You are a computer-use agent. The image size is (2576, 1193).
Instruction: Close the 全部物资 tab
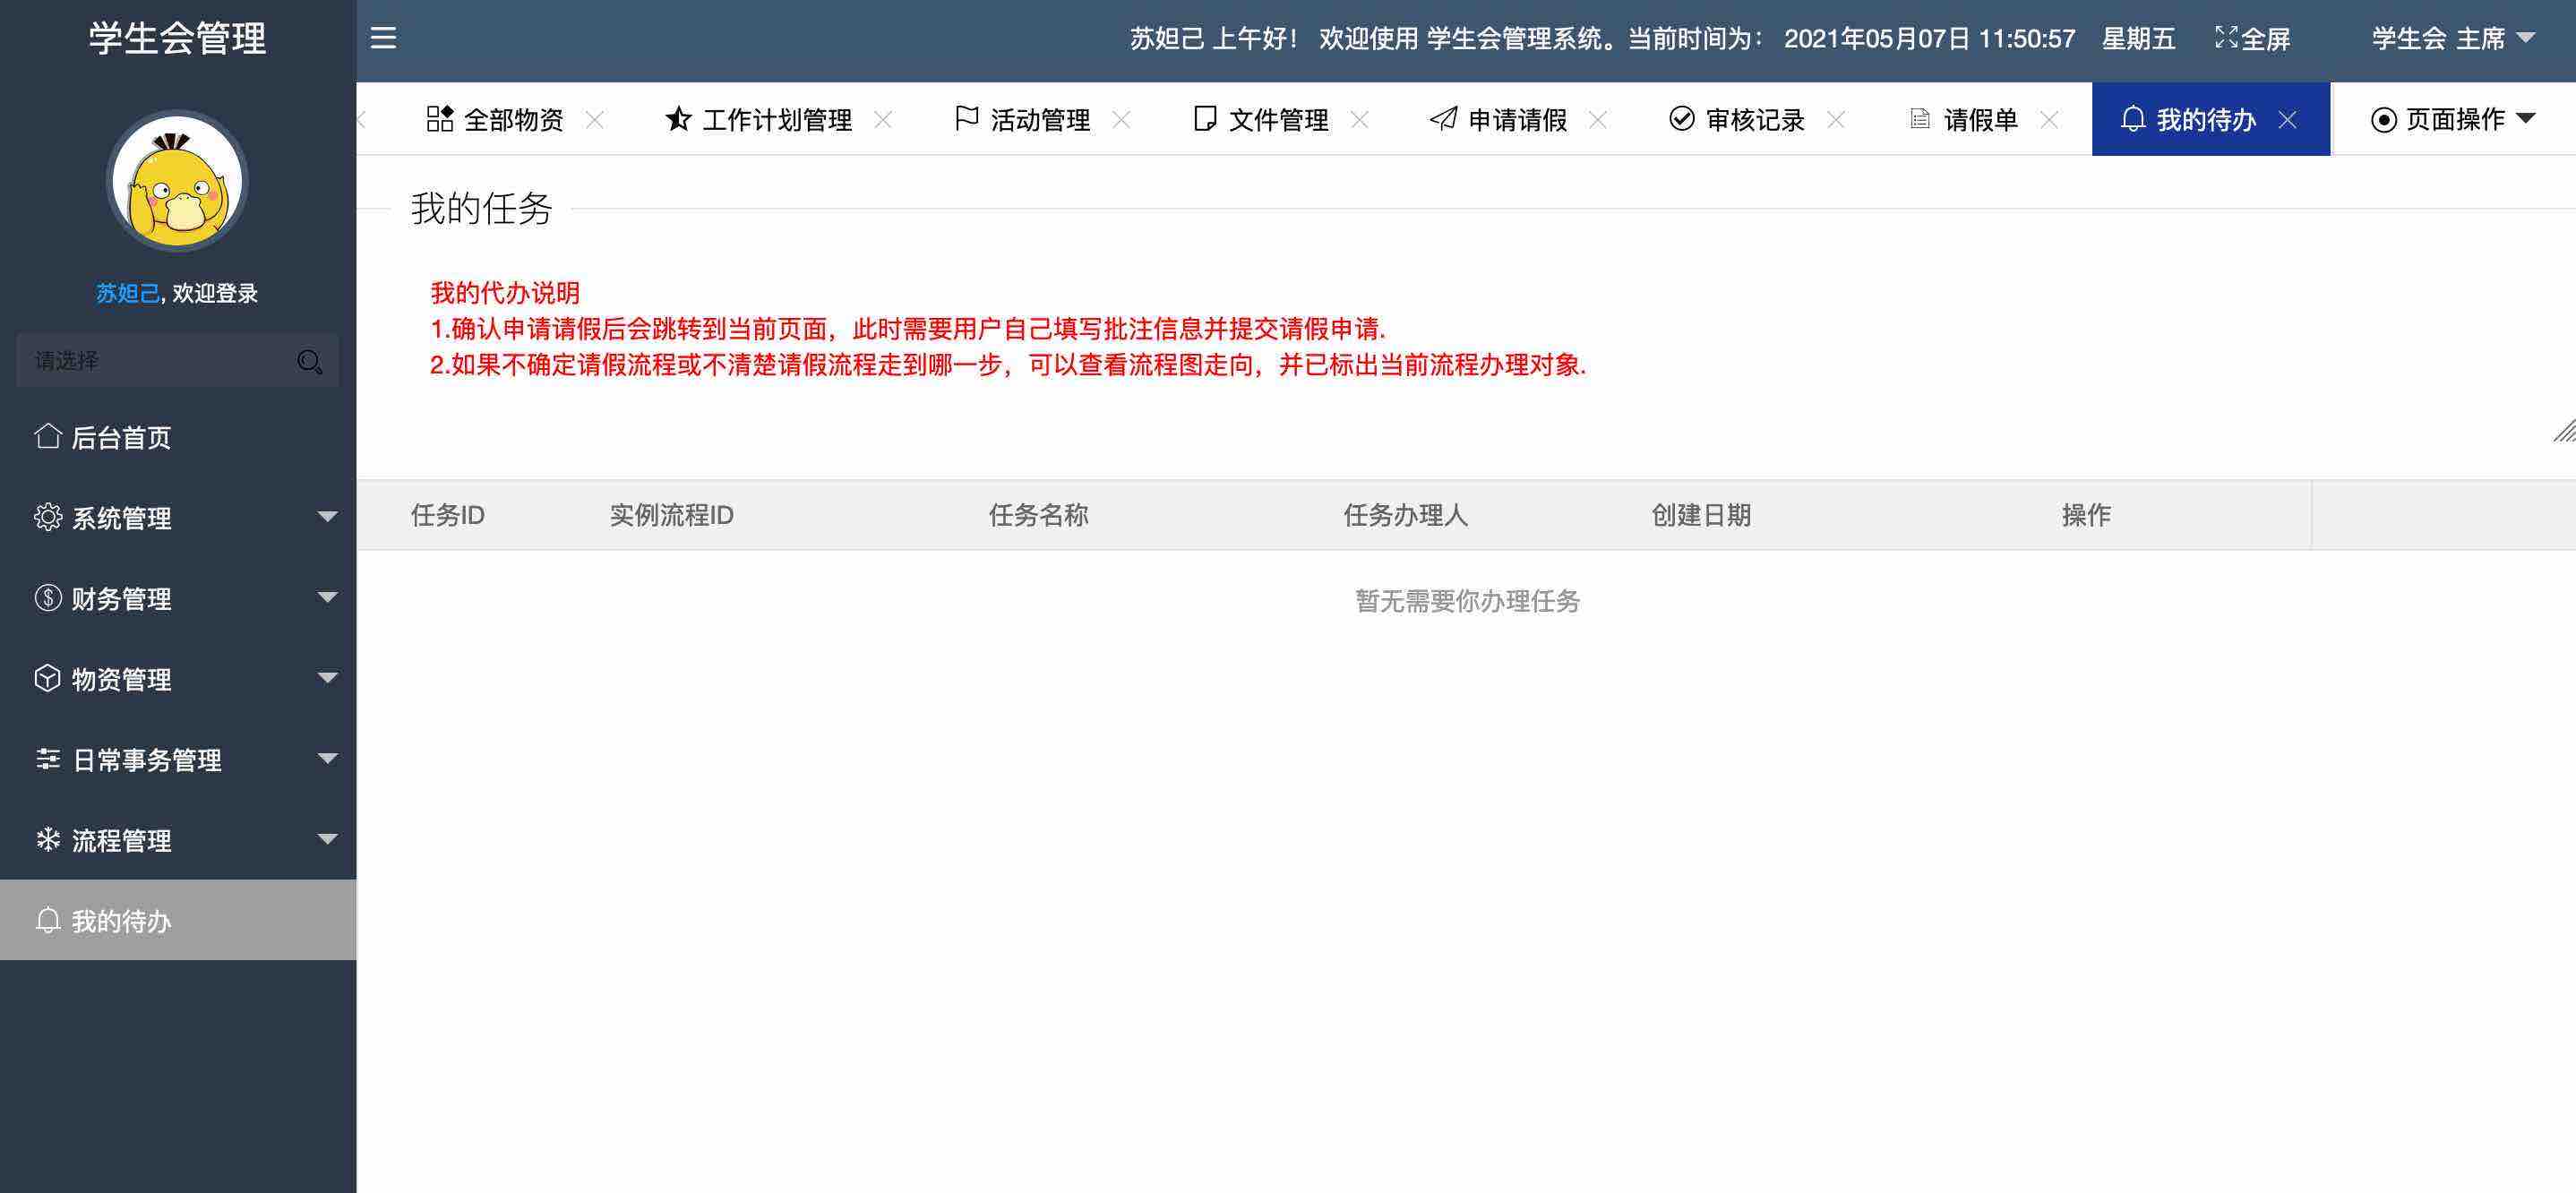pos(595,120)
